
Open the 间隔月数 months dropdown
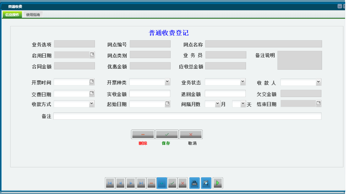point(218,104)
